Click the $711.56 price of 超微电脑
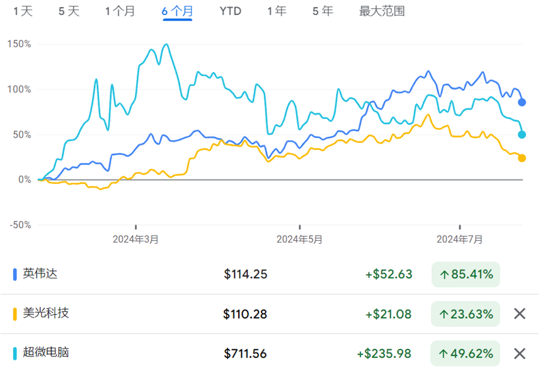The height and width of the screenshot is (371, 545). [245, 353]
